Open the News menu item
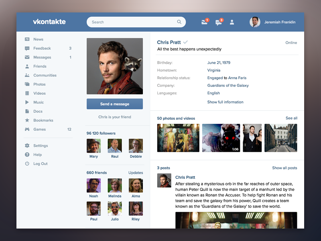The height and width of the screenshot is (241, 321). [x=38, y=39]
